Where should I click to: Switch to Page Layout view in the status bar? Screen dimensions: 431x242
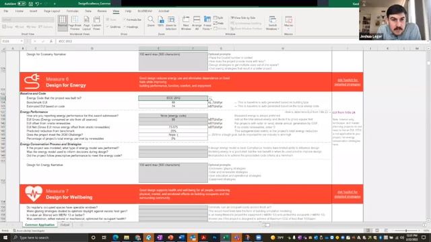pos(377,231)
